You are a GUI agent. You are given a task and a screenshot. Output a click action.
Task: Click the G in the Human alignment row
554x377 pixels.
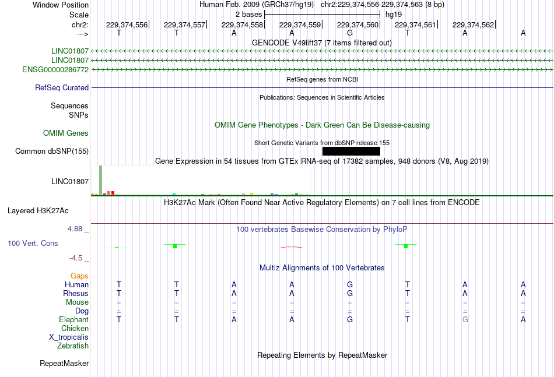click(350, 284)
